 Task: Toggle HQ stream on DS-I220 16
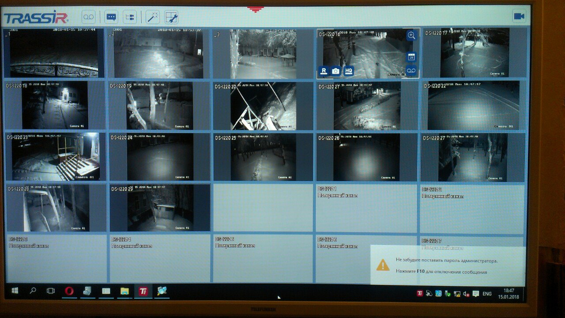pyautogui.click(x=349, y=71)
